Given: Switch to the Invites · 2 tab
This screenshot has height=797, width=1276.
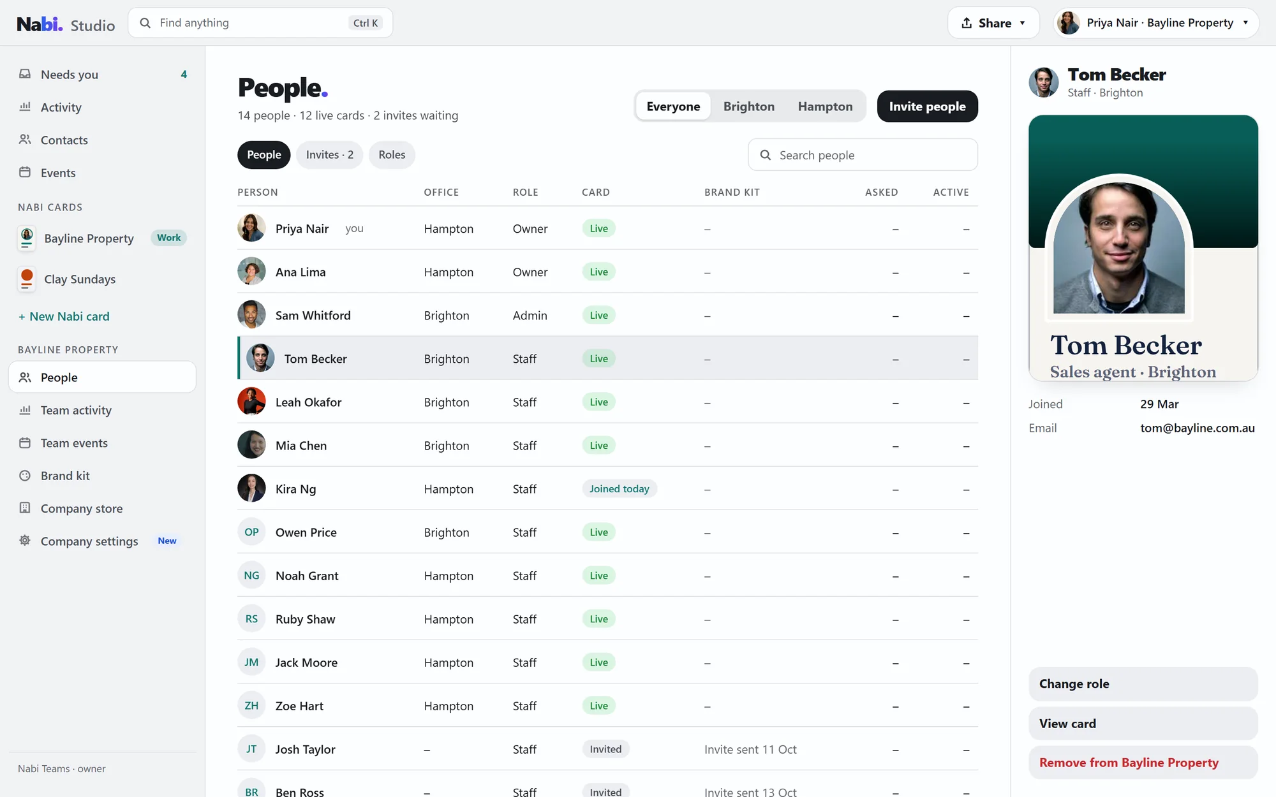Looking at the screenshot, I should point(329,155).
